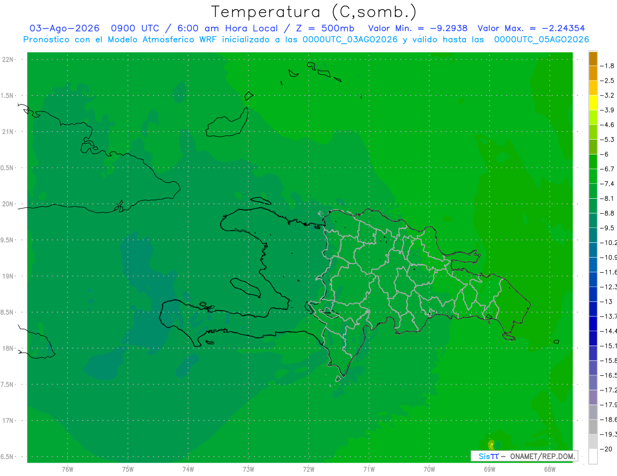Image resolution: width=617 pixels, height=476 pixels.
Task: Pick the white swatch below -20
Action: (x=593, y=456)
